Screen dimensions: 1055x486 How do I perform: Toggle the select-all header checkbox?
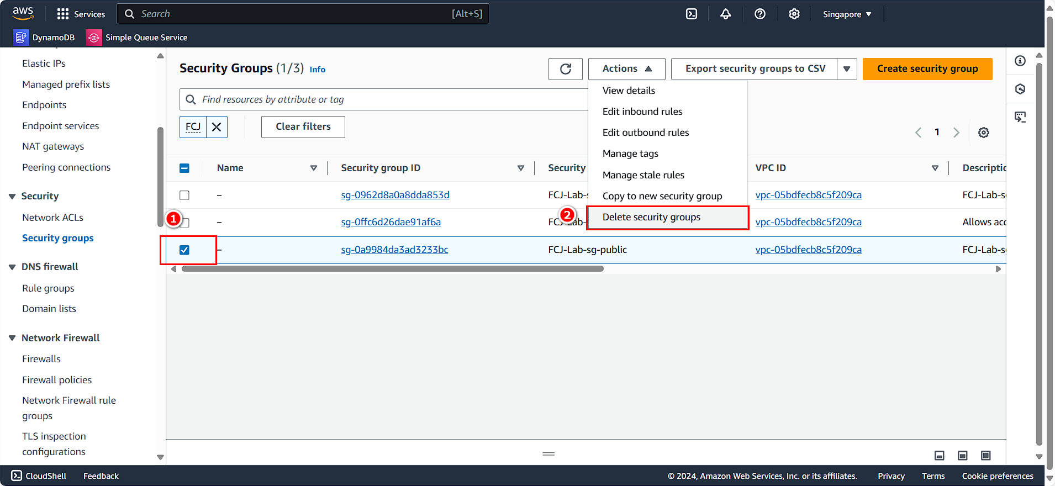[184, 168]
